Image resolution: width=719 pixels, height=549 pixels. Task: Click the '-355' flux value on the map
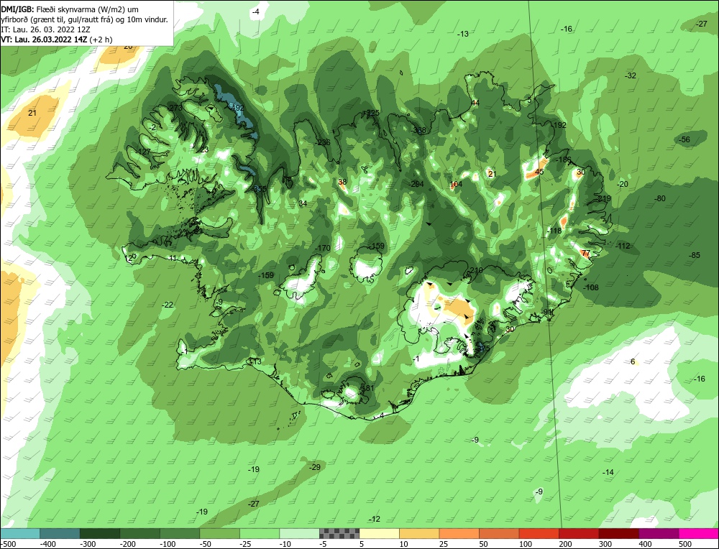click(259, 189)
